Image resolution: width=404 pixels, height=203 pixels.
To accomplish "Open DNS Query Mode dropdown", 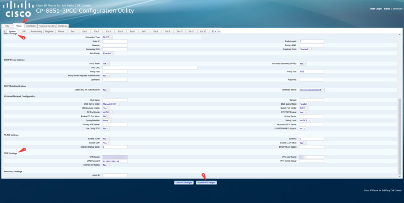I will click(305, 104).
